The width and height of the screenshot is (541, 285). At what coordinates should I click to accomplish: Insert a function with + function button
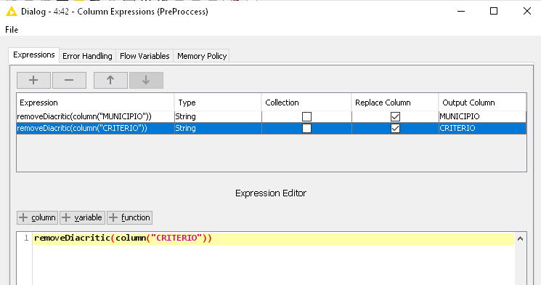(129, 217)
